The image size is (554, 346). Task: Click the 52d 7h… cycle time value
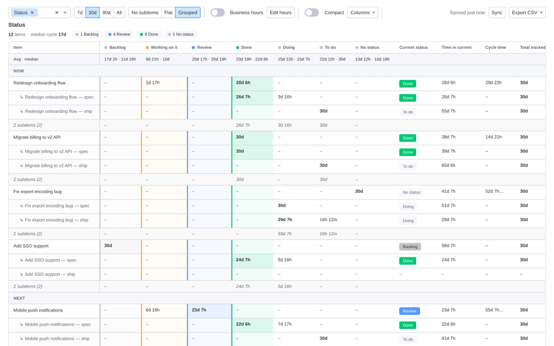point(494,191)
